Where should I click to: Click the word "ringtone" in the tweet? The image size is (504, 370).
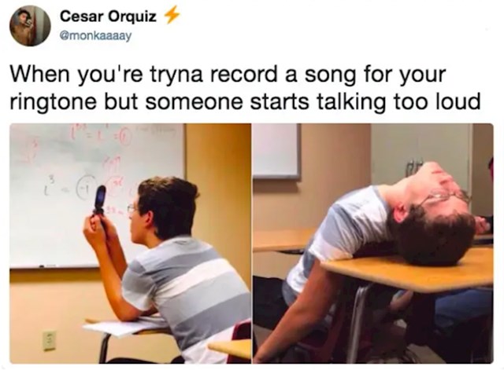click(54, 101)
